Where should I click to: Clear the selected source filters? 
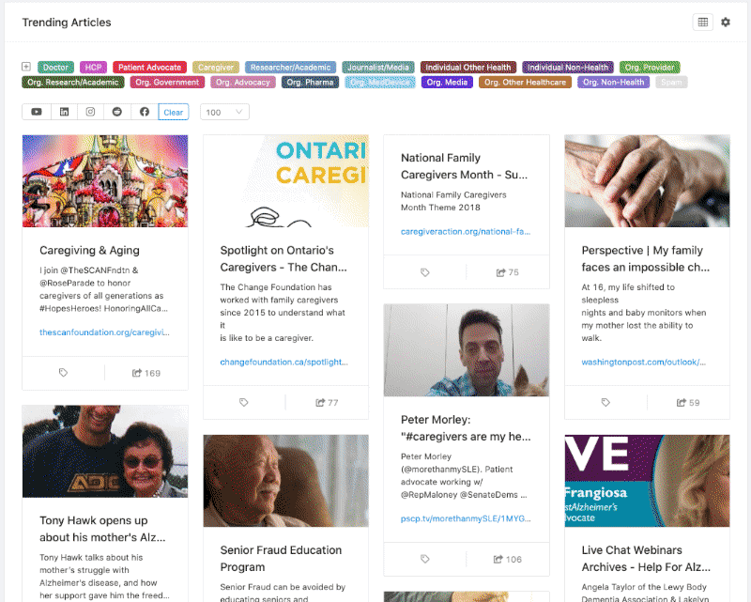pos(174,112)
